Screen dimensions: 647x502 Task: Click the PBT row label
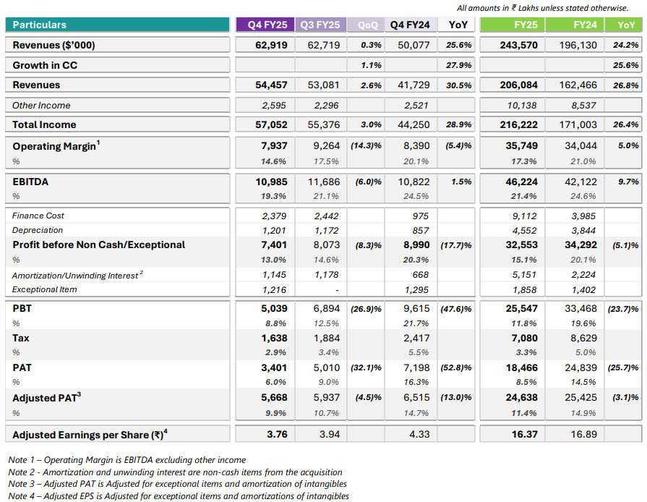(x=22, y=308)
